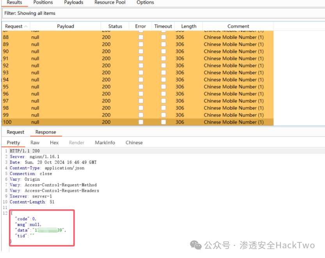
Task: Toggle Error checkbox in request 93 row
Action: click(x=141, y=72)
